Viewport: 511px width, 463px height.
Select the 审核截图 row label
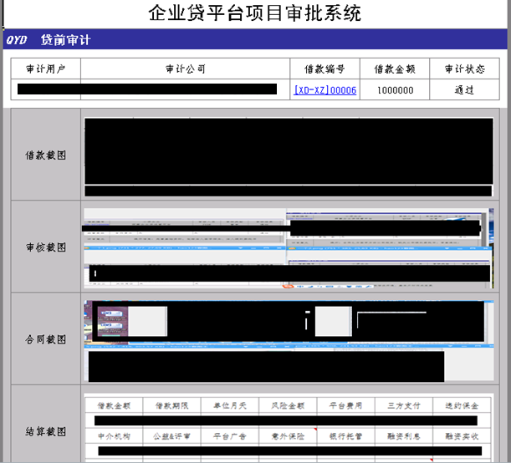(46, 247)
